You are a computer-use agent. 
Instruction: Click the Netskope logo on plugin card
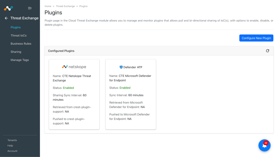click(x=74, y=67)
